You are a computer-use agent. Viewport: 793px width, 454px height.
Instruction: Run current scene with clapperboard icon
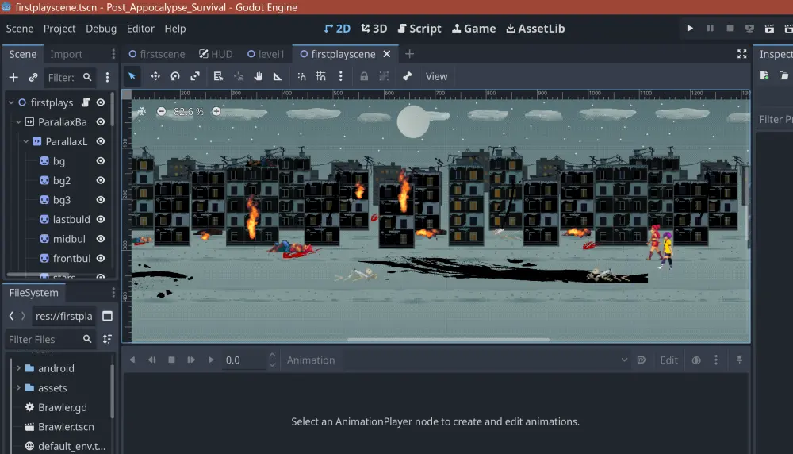[769, 29]
